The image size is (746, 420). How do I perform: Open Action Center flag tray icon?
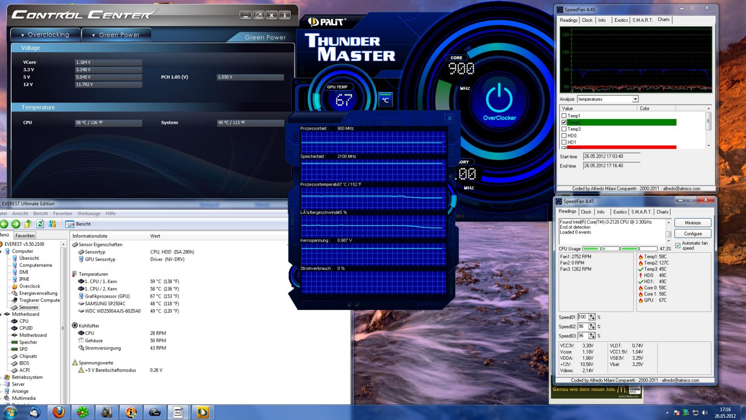coord(676,413)
